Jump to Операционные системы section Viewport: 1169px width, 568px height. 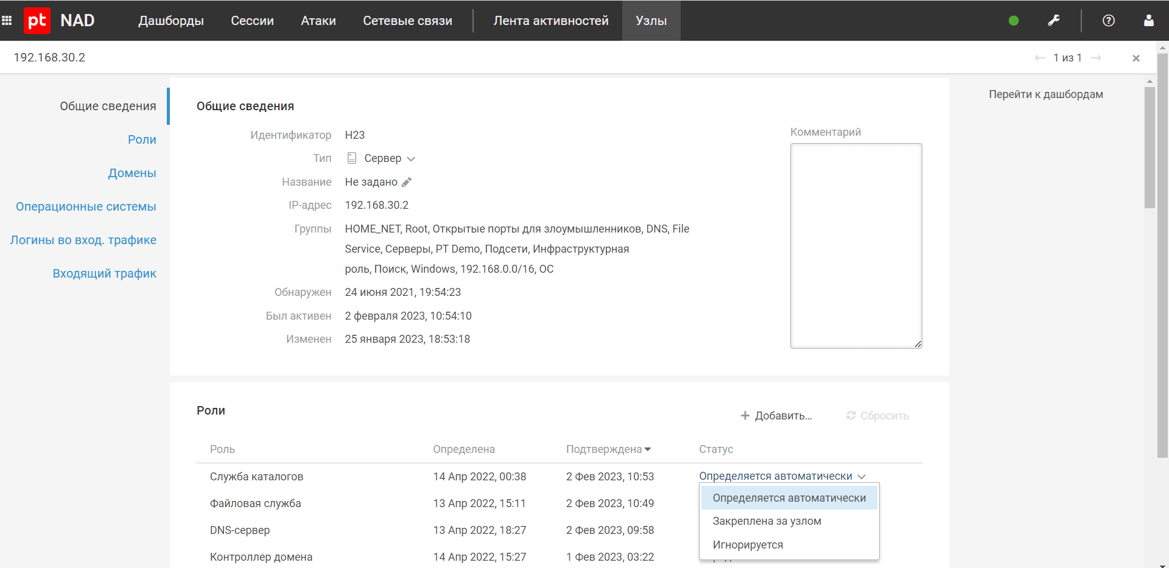86,206
